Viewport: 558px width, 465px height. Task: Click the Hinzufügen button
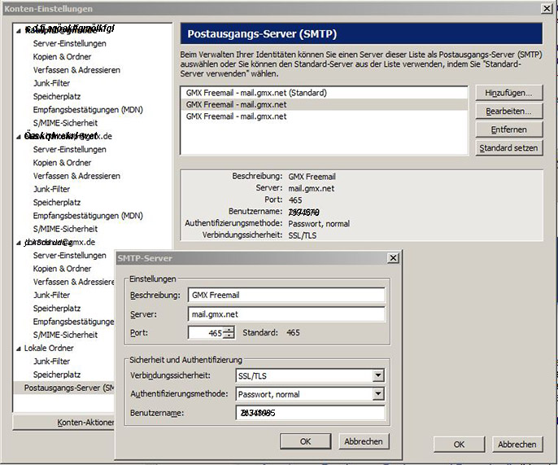508,94
